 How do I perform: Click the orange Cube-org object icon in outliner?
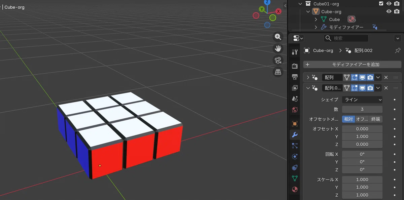(315, 11)
